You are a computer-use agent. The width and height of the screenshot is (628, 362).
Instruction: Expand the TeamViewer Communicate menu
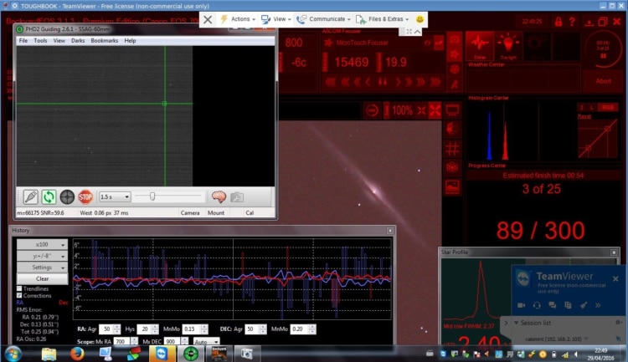(323, 19)
